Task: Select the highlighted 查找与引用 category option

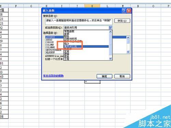Action: click(x=86, y=46)
